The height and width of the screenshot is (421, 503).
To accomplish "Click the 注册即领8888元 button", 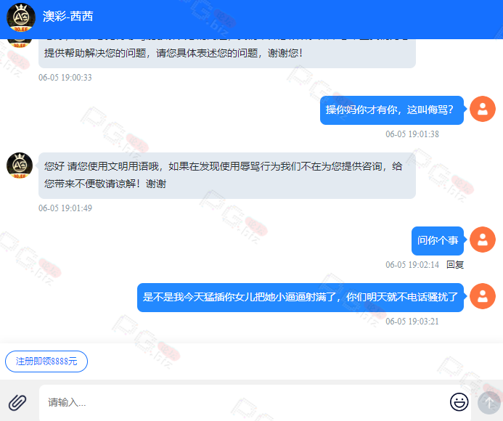I will pos(46,361).
